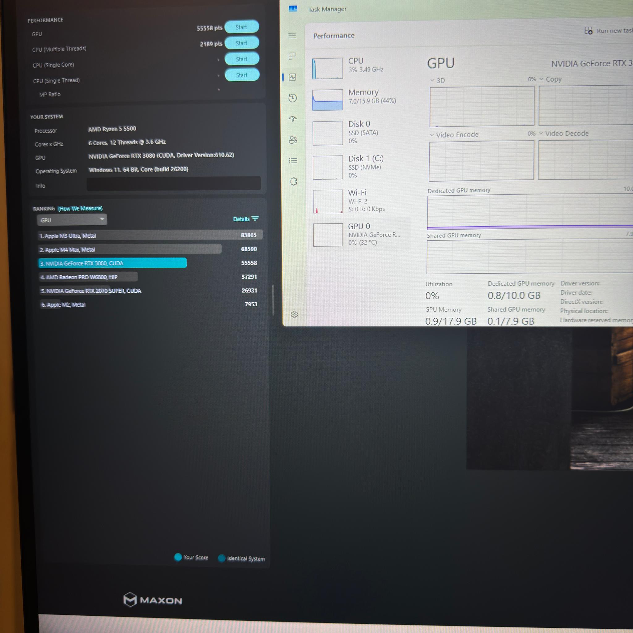Screen dimensions: 633x633
Task: Open the Task Manager hamburger navigation menu
Action: pos(292,35)
